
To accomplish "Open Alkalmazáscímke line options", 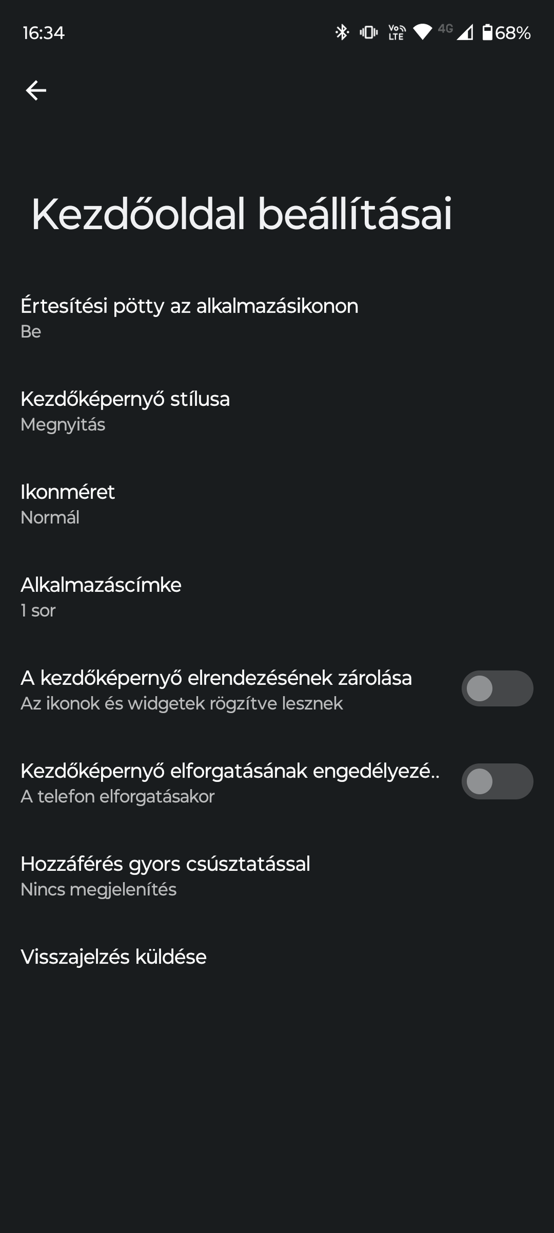I will [x=277, y=597].
